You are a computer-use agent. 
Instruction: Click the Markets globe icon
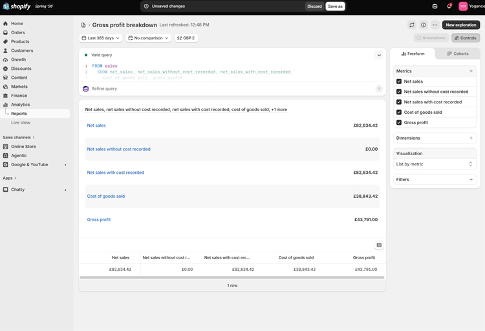(x=5, y=87)
